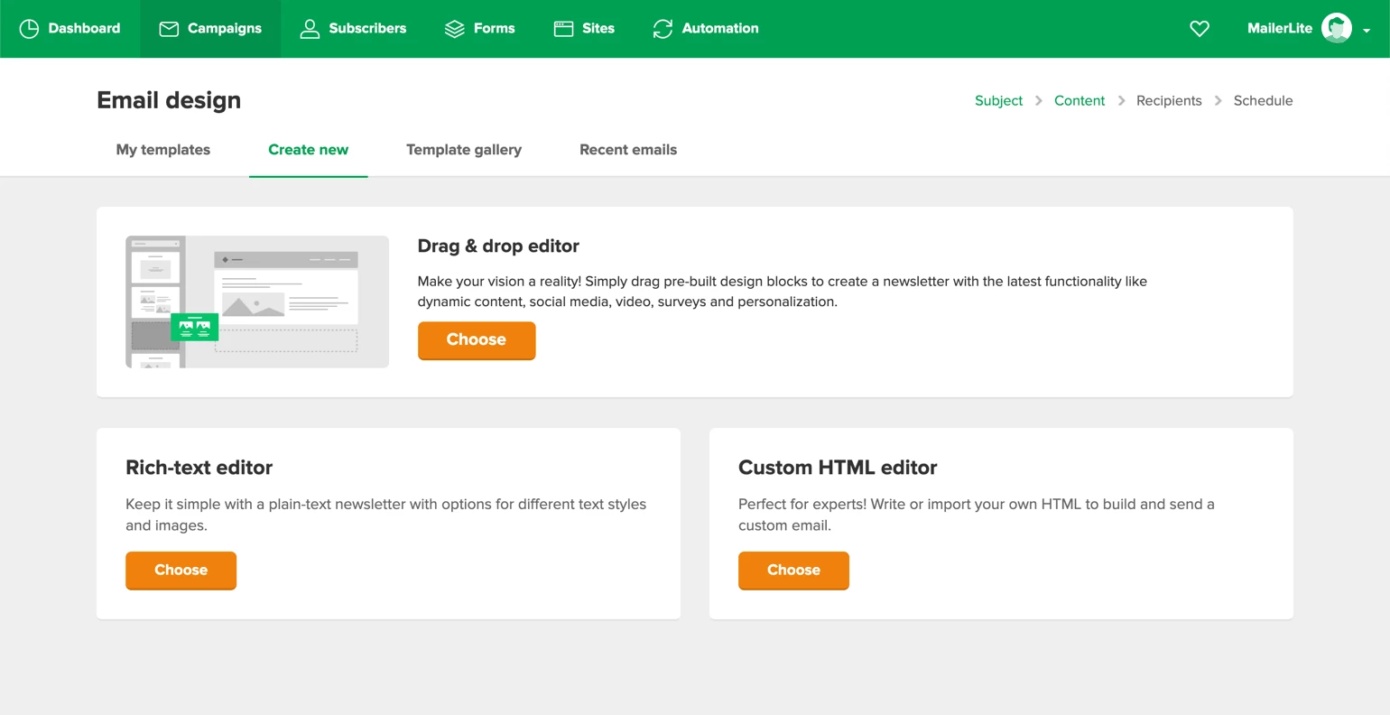Viewport: 1390px width, 715px height.
Task: Open the Recent emails tab
Action: click(628, 150)
